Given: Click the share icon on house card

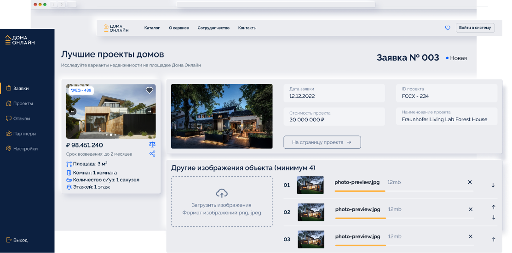Looking at the screenshot, I should tap(152, 154).
